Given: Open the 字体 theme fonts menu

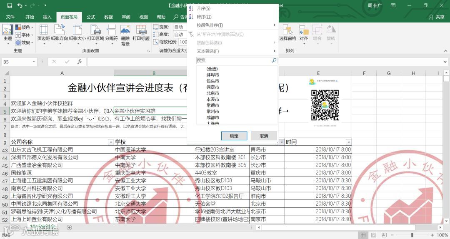Looking at the screenshot, I should click(x=25, y=35).
